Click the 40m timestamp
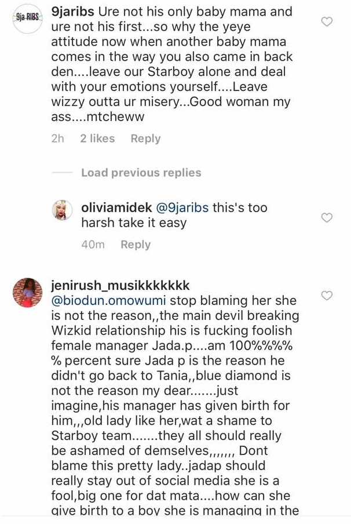Viewport: 351px width, 524px height. pos(93,245)
